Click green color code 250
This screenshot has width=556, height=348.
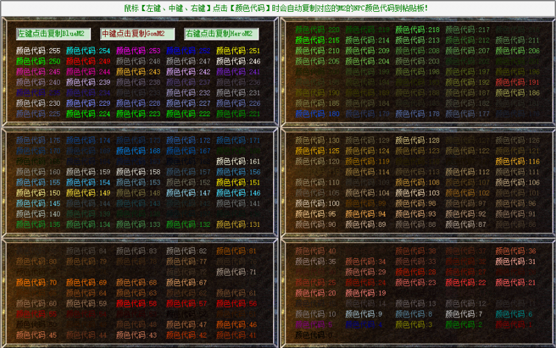[x=38, y=61]
